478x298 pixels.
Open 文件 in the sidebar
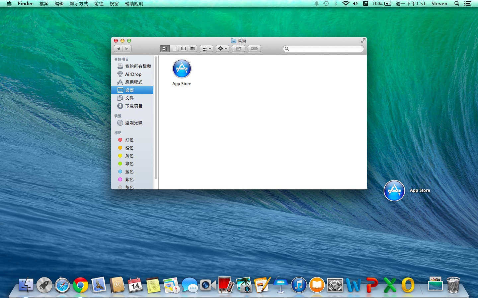pos(132,98)
